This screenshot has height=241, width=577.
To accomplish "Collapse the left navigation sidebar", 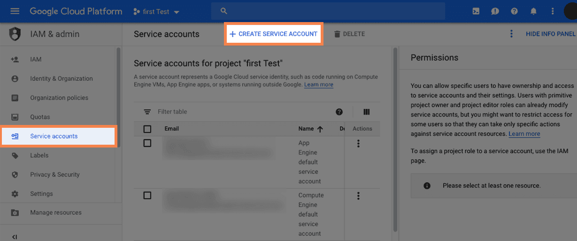I will 15,237.
